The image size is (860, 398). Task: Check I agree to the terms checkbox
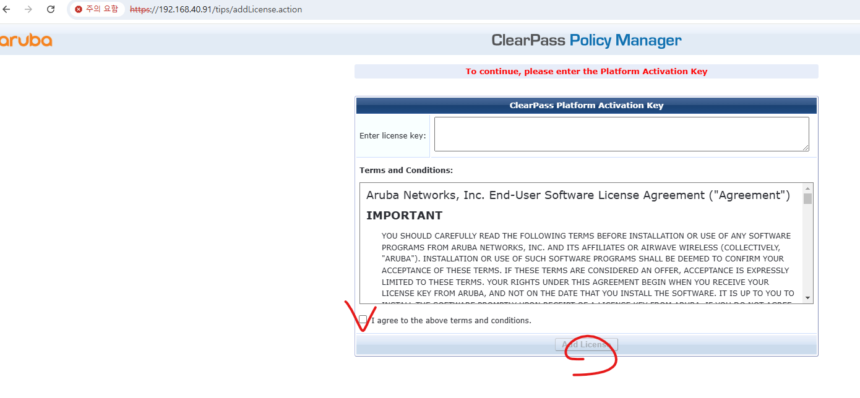click(363, 320)
